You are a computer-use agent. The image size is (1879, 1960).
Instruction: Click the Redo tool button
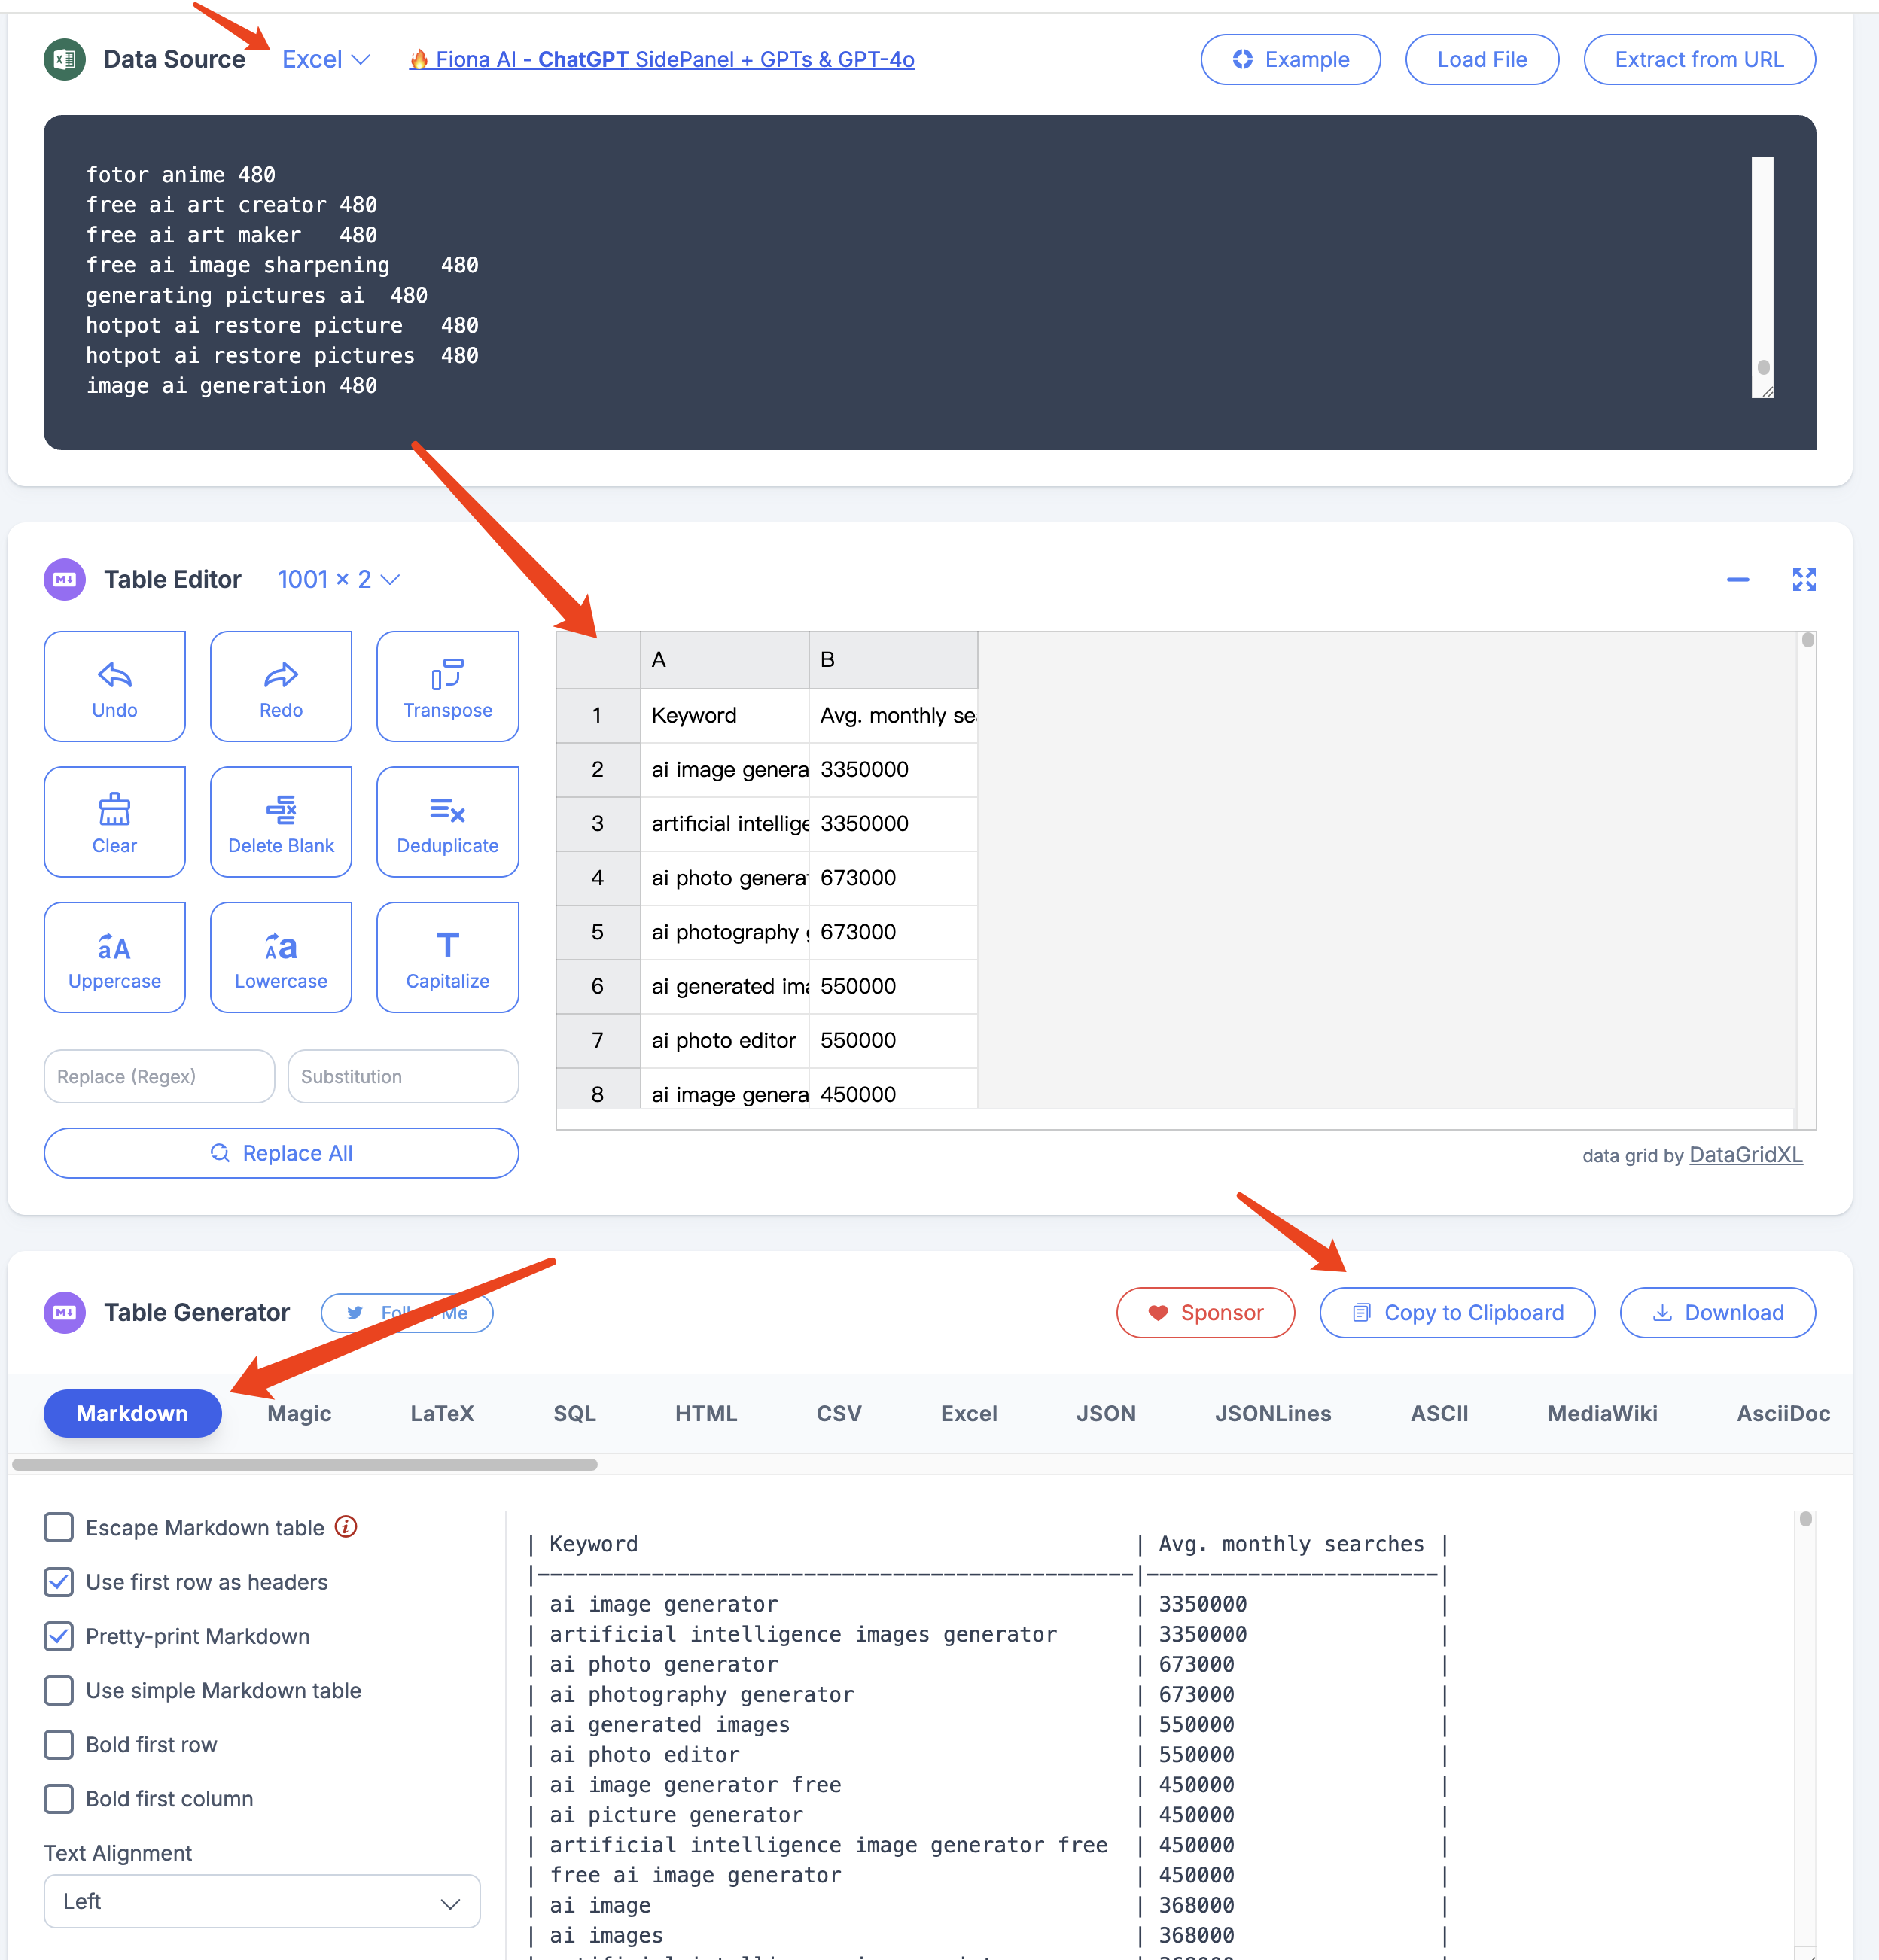coord(281,686)
